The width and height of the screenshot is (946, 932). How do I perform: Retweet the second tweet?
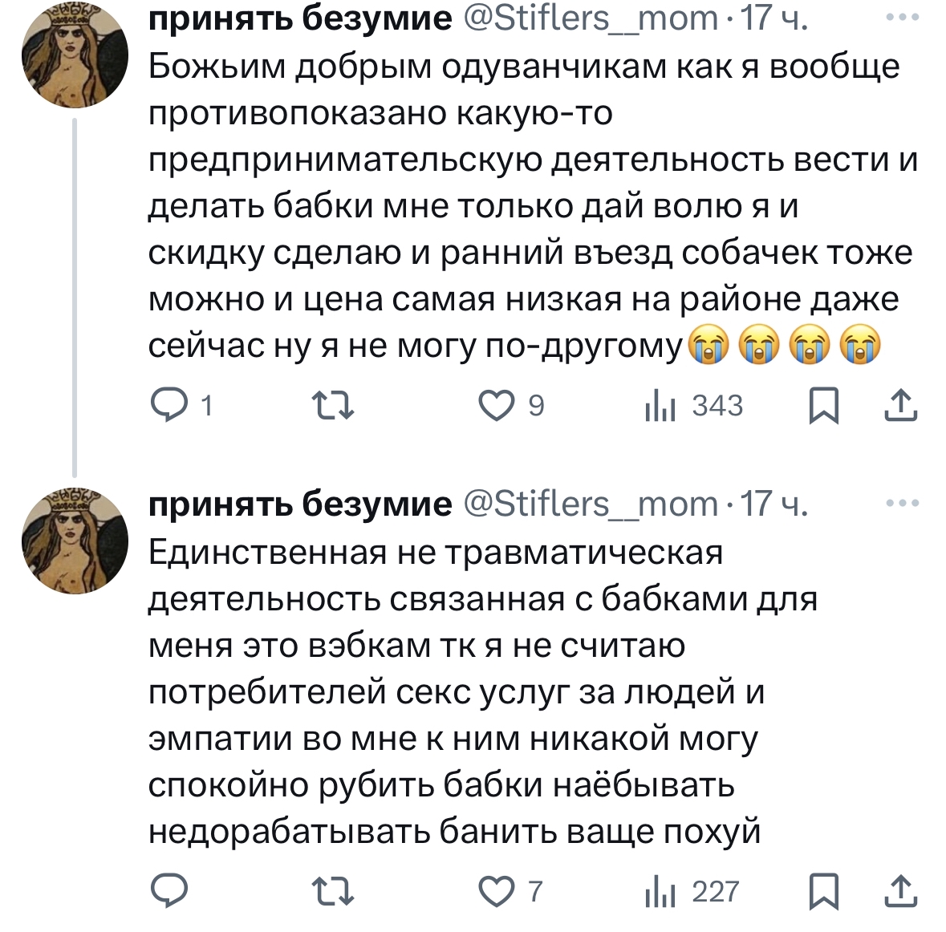pyautogui.click(x=332, y=891)
